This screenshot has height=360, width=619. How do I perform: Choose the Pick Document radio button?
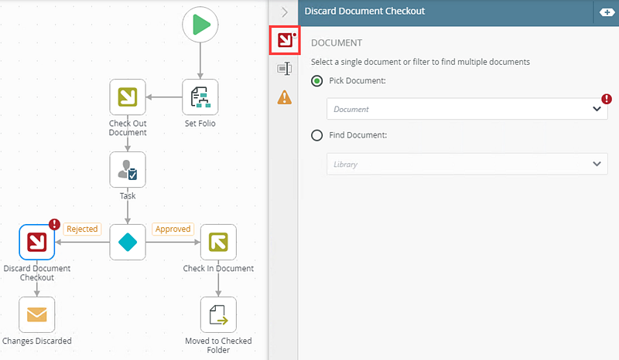[x=316, y=81]
